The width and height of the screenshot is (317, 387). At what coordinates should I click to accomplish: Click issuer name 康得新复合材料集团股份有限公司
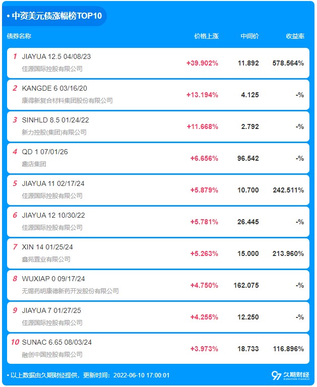pyautogui.click(x=68, y=101)
